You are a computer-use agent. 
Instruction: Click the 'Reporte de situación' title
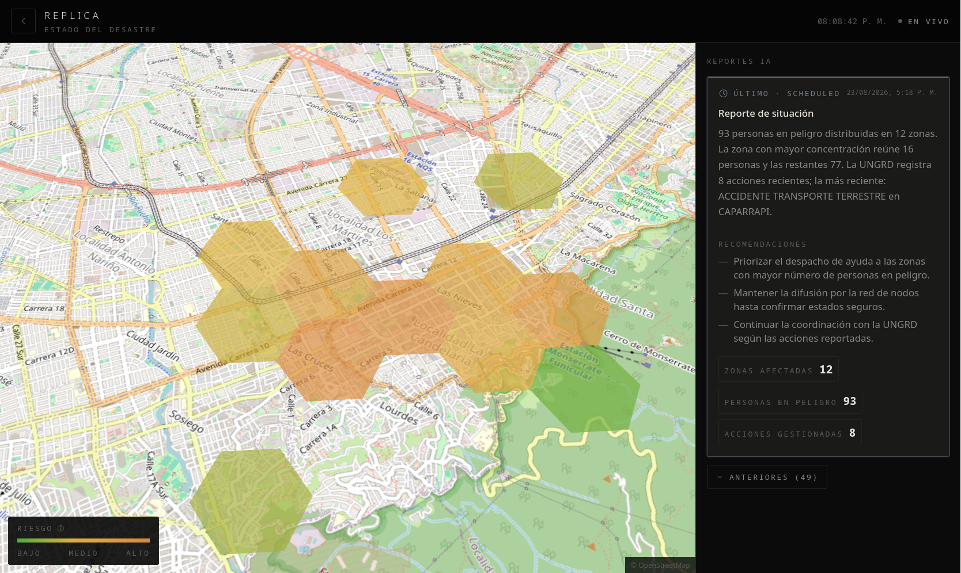pyautogui.click(x=766, y=113)
